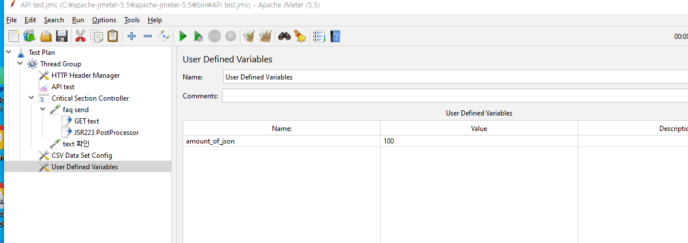The width and height of the screenshot is (688, 243).
Task: Open the File menu
Action: tap(11, 20)
